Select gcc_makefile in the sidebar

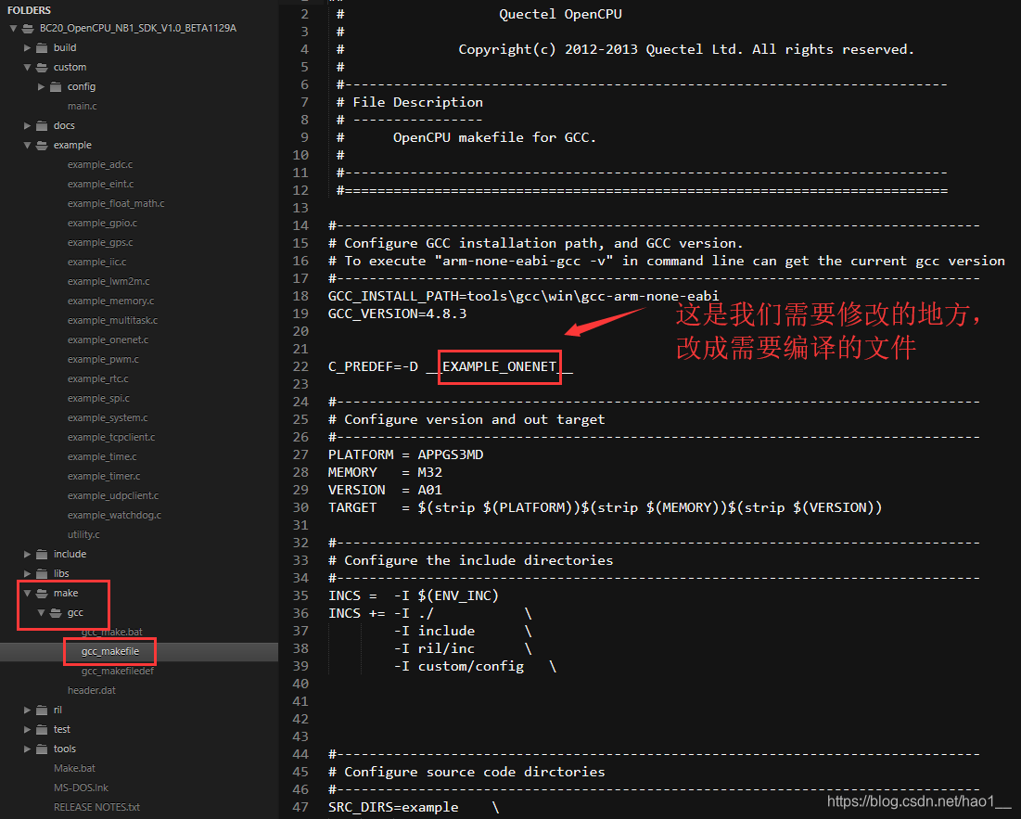(110, 652)
